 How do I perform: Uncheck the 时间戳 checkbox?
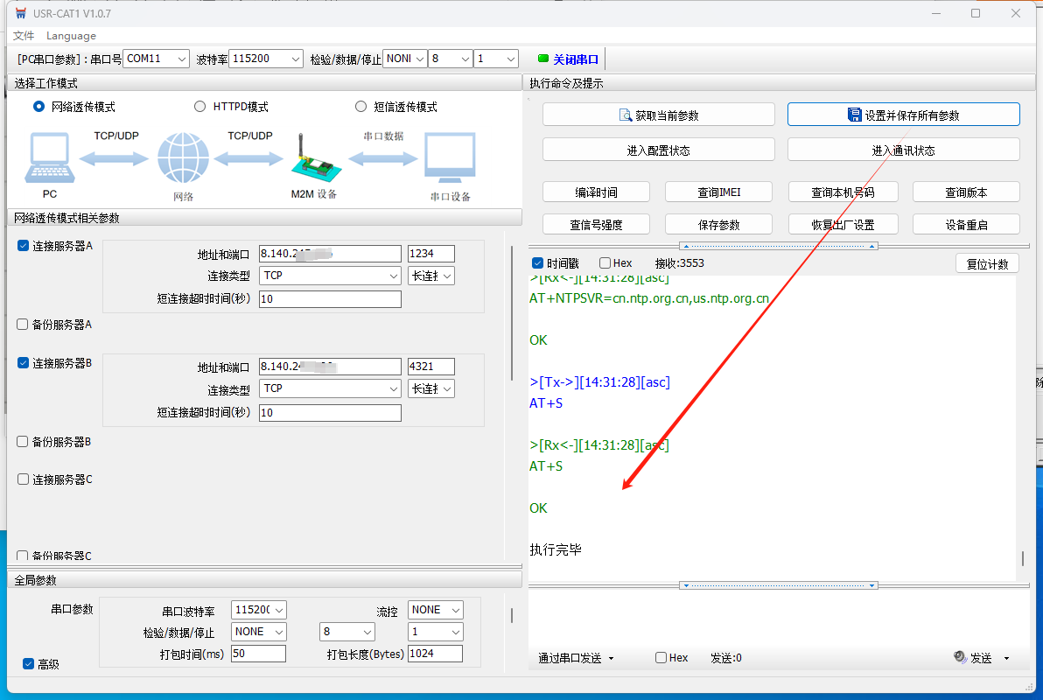click(538, 263)
